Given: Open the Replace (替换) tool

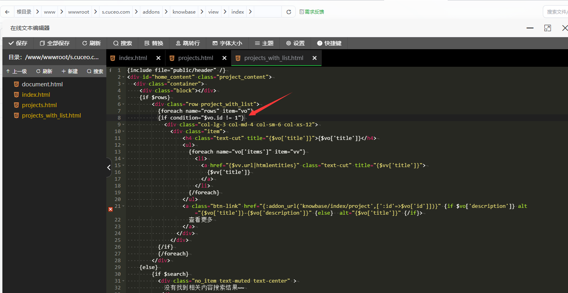Looking at the screenshot, I should coord(153,43).
